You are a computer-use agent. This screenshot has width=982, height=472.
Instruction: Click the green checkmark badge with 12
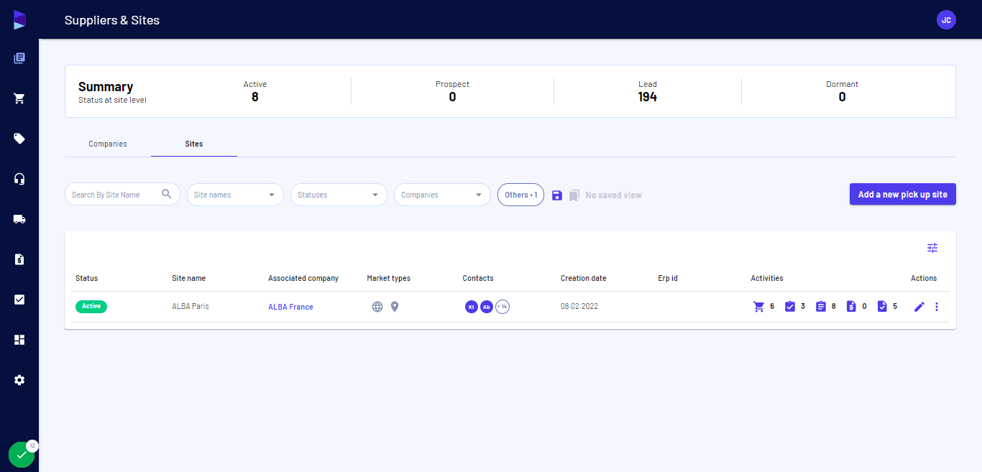[x=22, y=454]
